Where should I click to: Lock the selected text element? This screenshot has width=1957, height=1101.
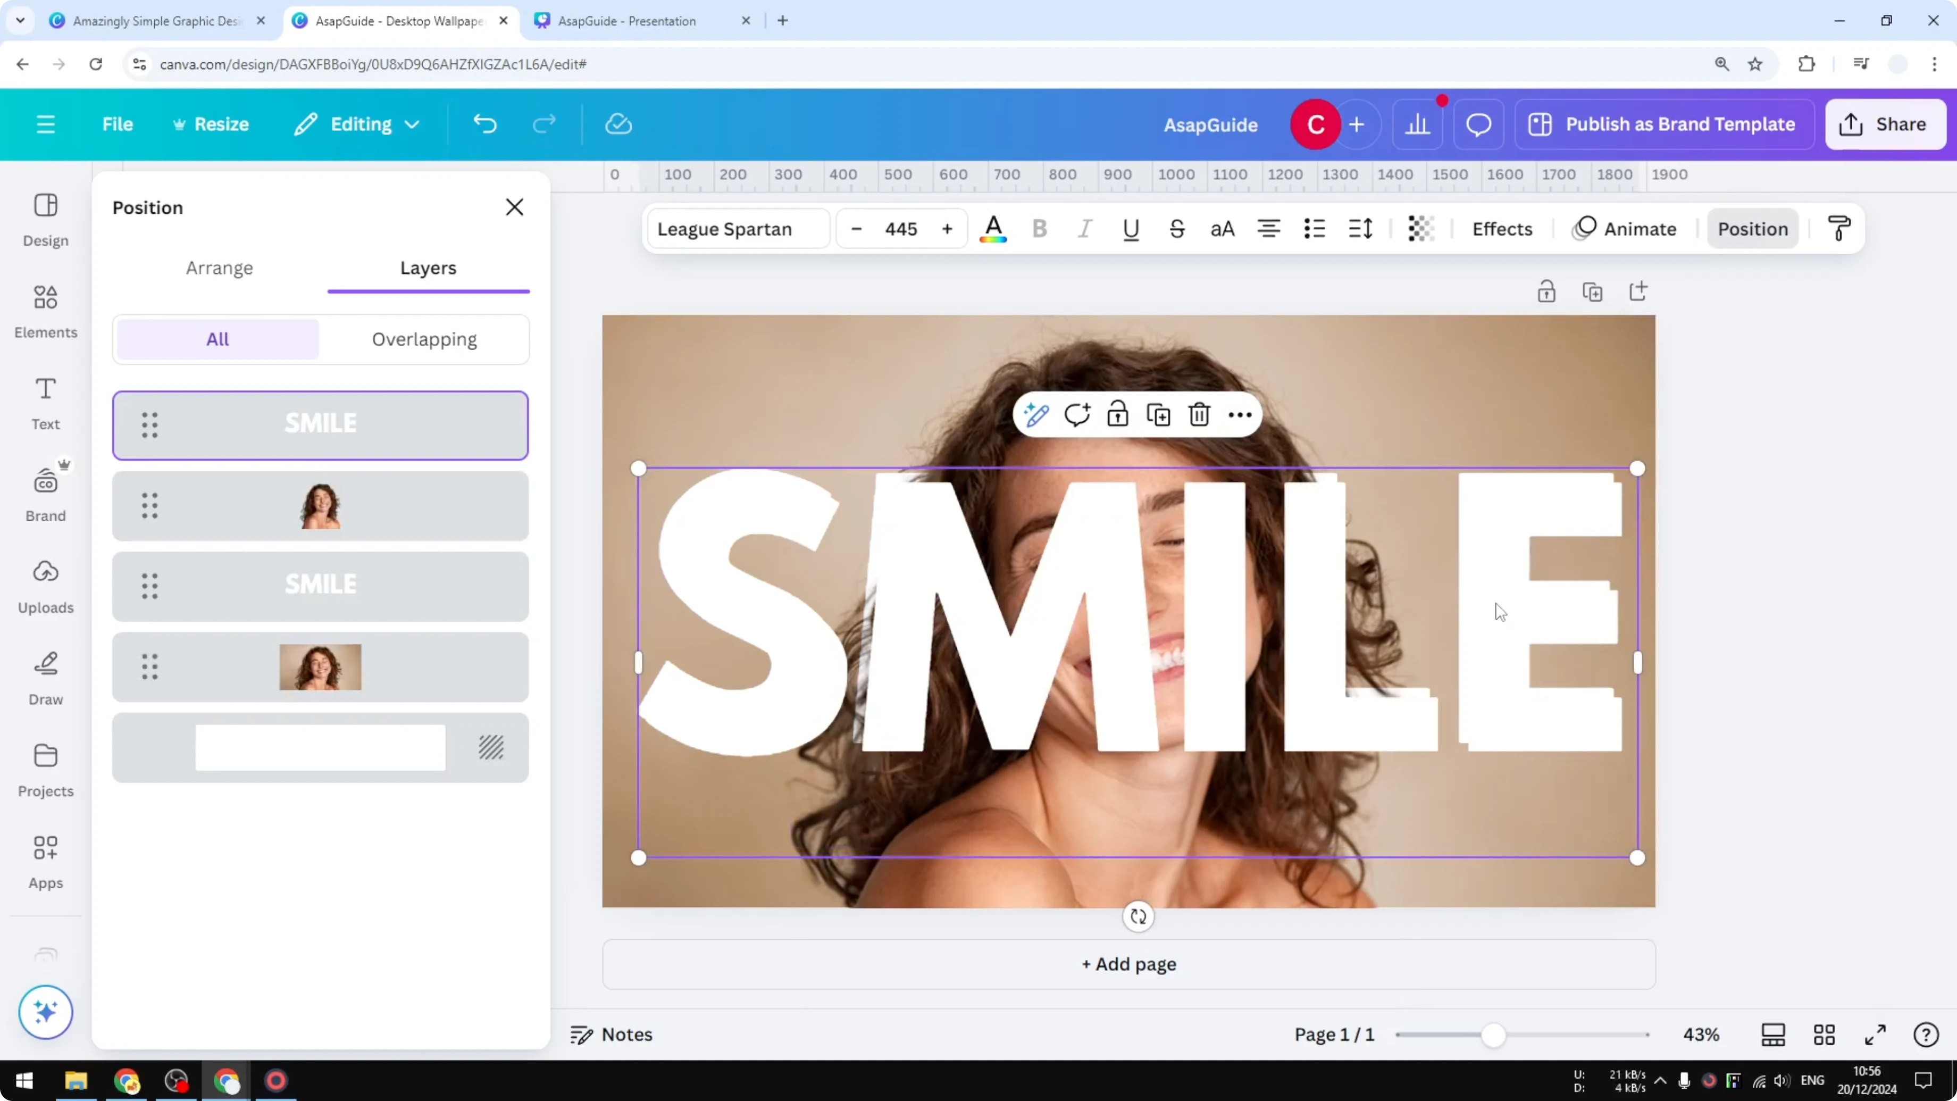point(1117,414)
